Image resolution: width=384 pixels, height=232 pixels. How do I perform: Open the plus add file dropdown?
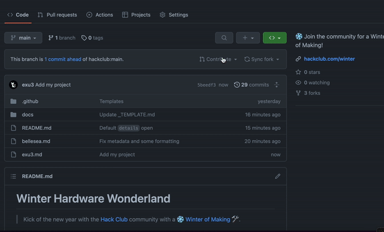[248, 38]
